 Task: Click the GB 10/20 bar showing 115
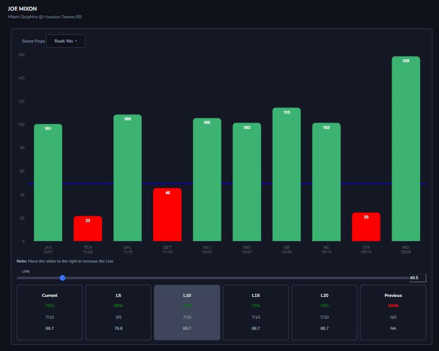coord(287,174)
